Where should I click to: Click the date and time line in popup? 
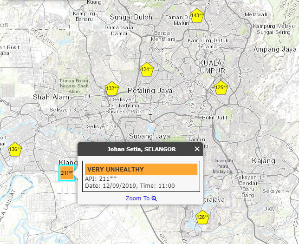(130, 186)
